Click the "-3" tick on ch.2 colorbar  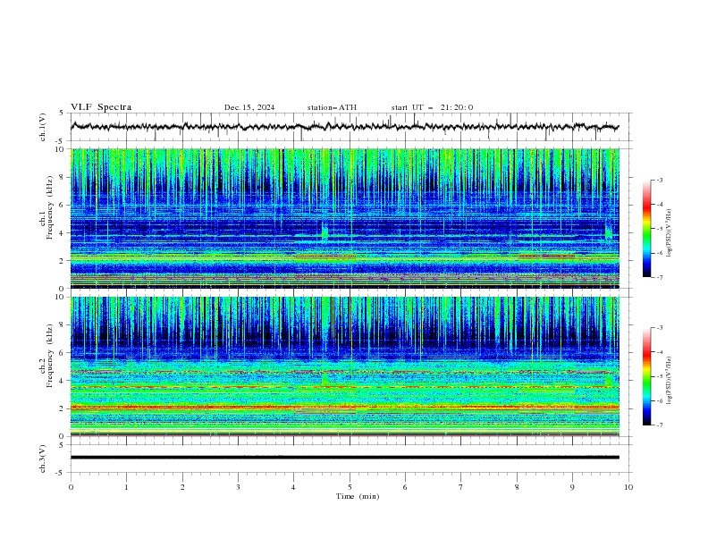point(659,328)
